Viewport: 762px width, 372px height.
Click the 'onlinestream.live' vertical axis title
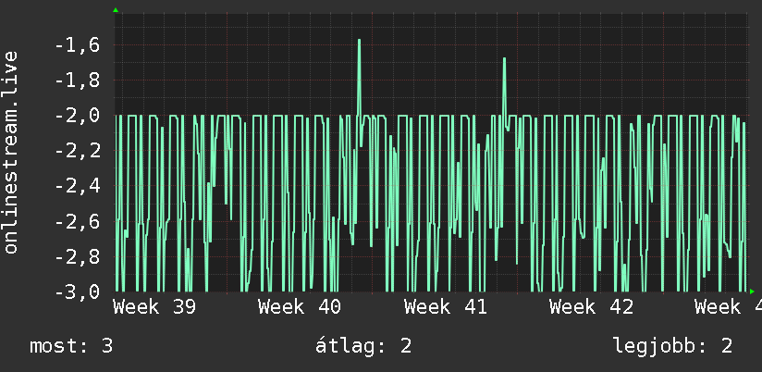[10, 152]
